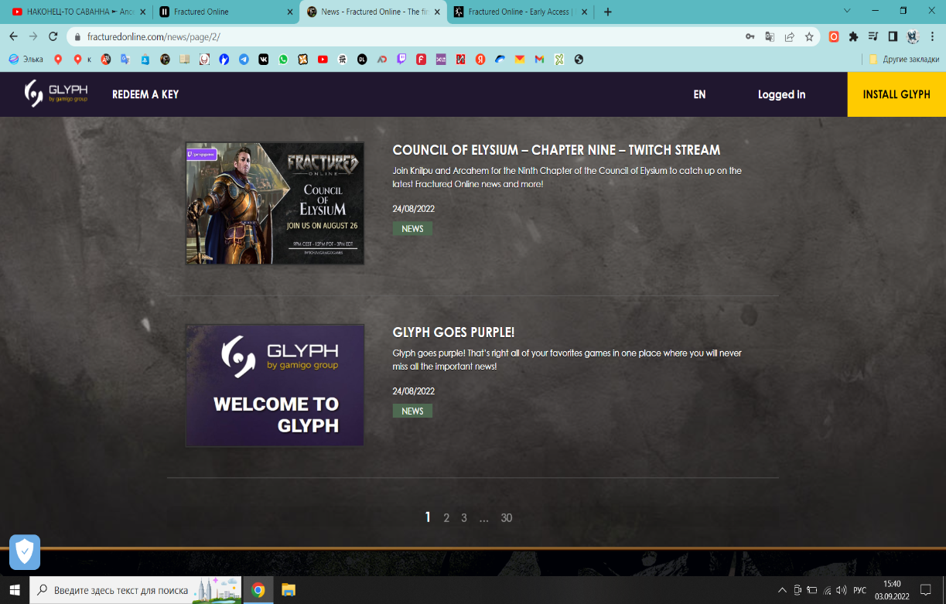Image resolution: width=946 pixels, height=604 pixels.
Task: Open the saved passwords key icon
Action: coord(750,36)
